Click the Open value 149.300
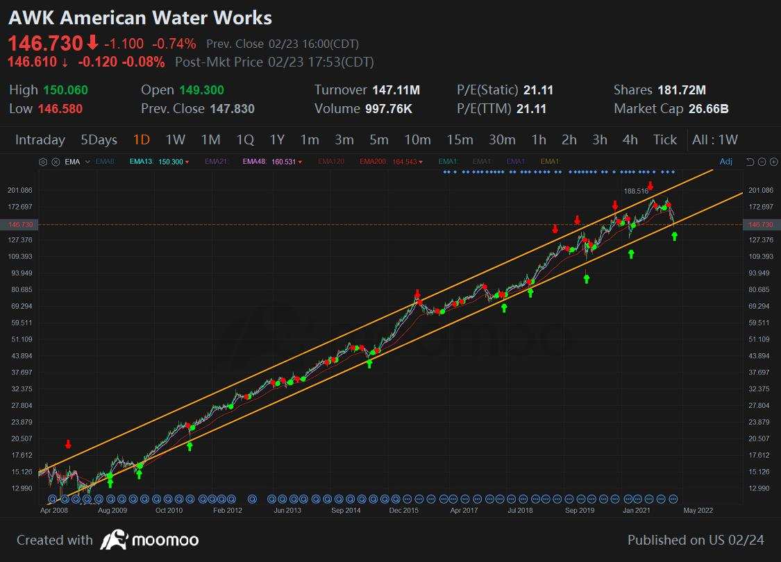Image resolution: width=781 pixels, height=562 pixels. 201,90
